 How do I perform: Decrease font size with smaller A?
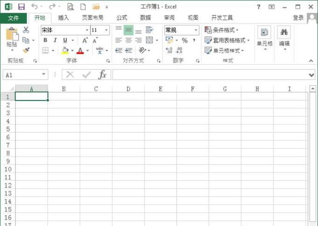tap(95, 41)
